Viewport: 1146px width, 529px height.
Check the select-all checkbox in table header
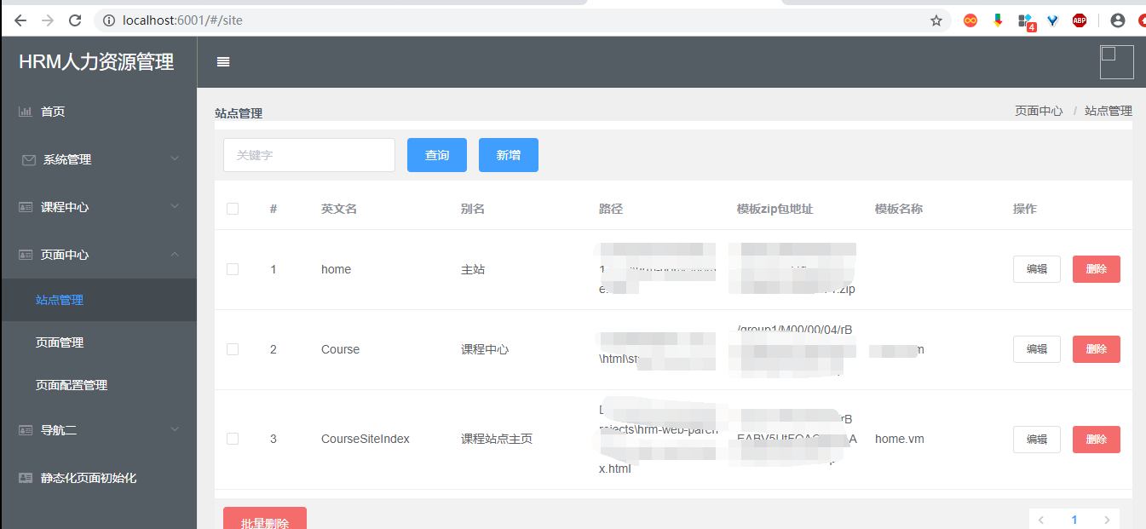[x=233, y=208]
